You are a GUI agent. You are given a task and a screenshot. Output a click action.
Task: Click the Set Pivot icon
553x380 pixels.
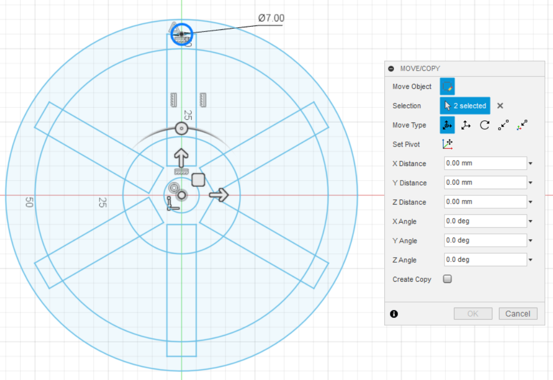pos(447,144)
